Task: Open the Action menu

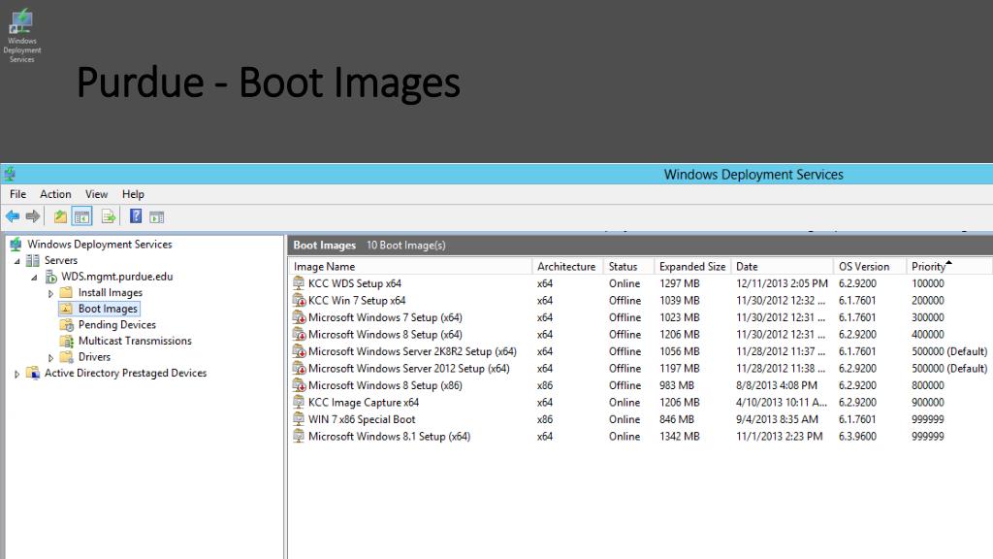Action: (x=55, y=194)
